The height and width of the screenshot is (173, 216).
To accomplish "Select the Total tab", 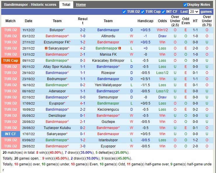I will [66, 5].
